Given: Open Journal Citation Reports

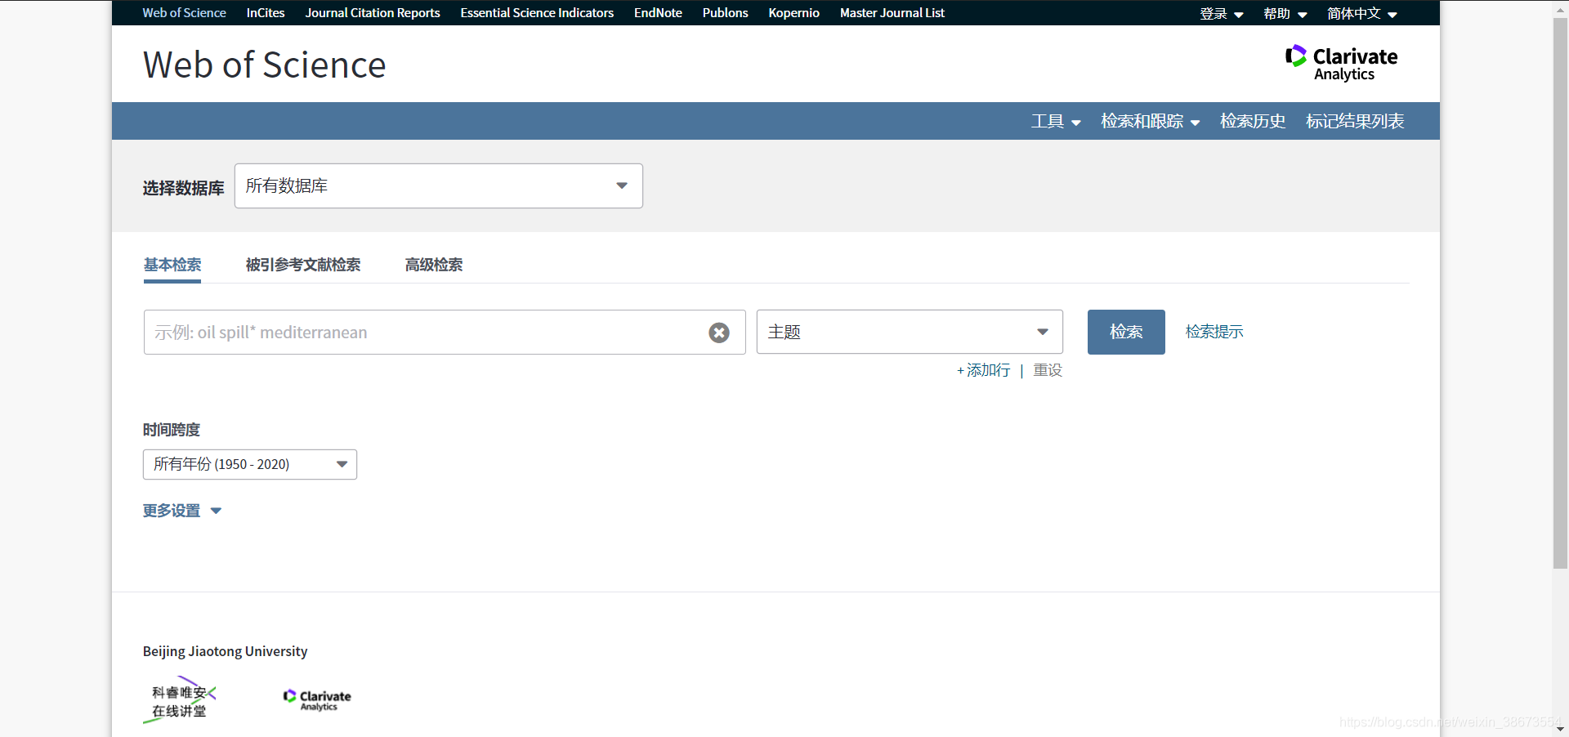Looking at the screenshot, I should point(373,13).
